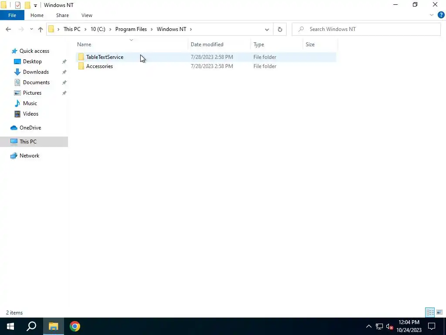
Task: Show hidden system tray icons
Action: coord(368,326)
